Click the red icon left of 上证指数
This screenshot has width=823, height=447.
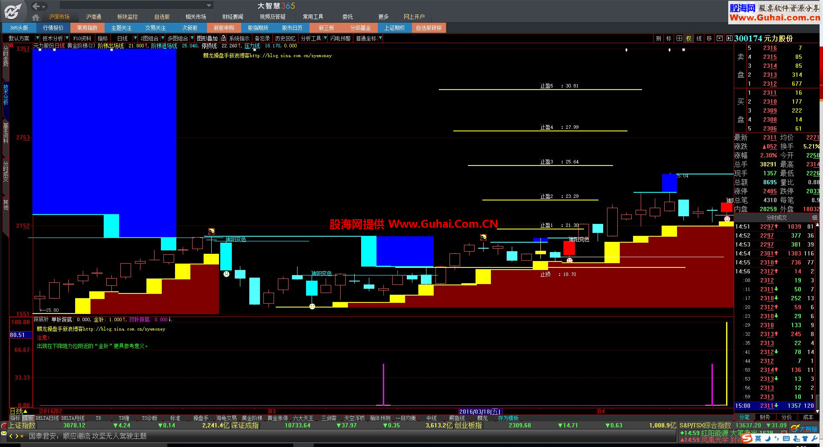pyautogui.click(x=4, y=426)
